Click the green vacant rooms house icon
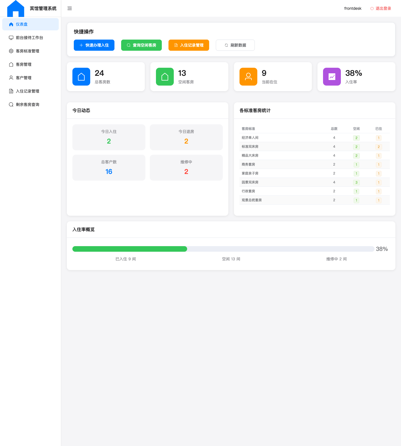 coord(165,77)
